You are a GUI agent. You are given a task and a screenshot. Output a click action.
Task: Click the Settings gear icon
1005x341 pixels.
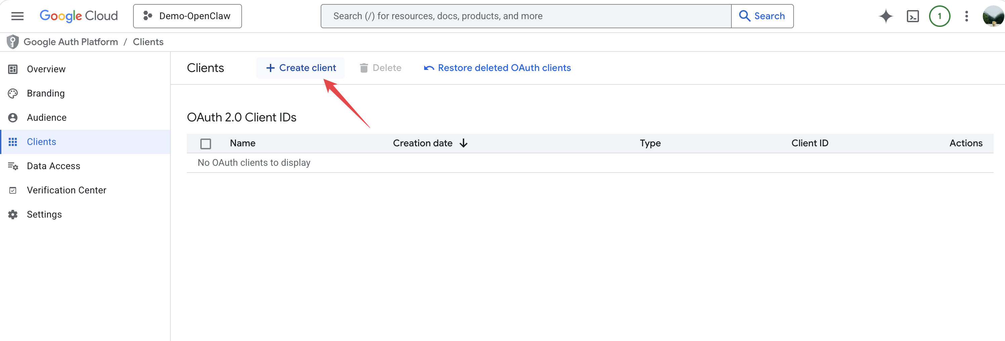point(12,214)
